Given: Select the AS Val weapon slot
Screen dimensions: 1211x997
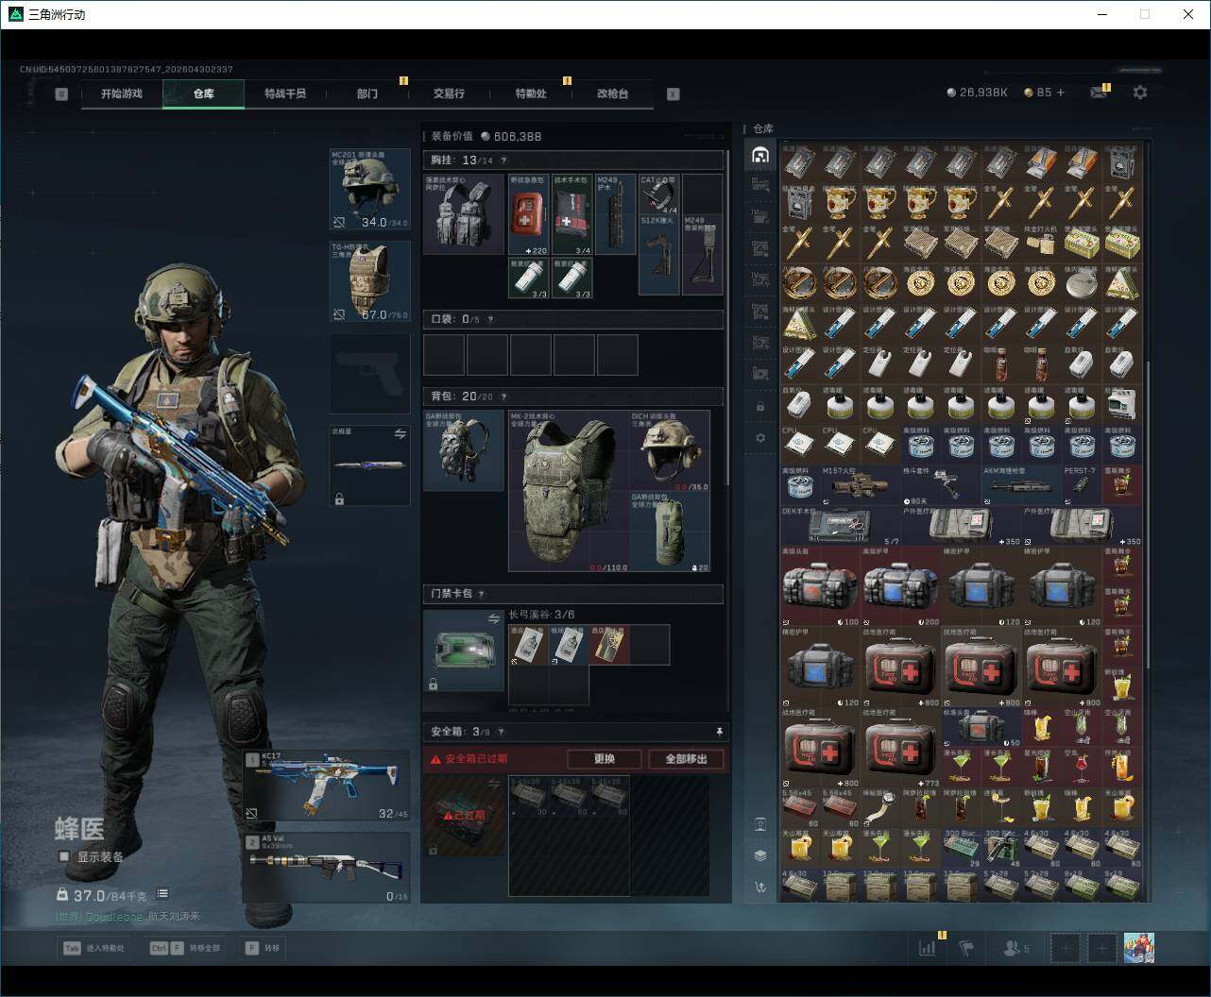Looking at the screenshot, I should [327, 868].
